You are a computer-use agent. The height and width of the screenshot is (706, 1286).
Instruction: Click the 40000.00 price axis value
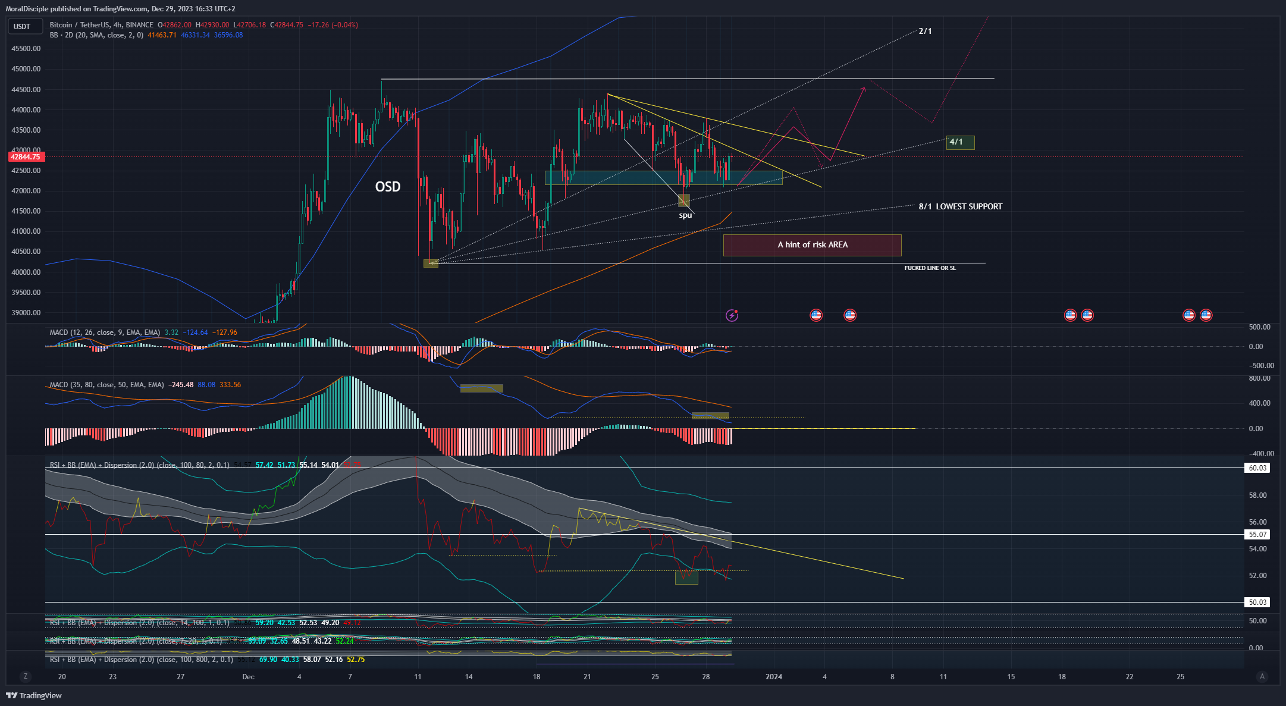[x=26, y=272]
